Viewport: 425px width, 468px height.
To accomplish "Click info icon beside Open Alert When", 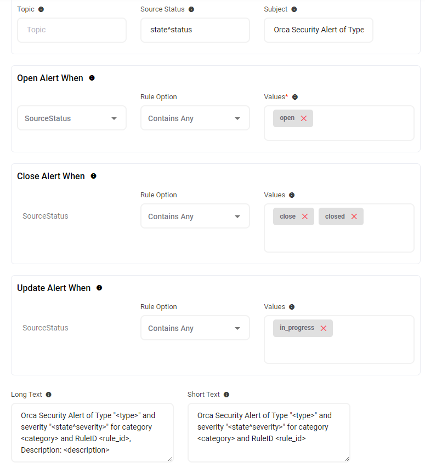I will pyautogui.click(x=92, y=78).
